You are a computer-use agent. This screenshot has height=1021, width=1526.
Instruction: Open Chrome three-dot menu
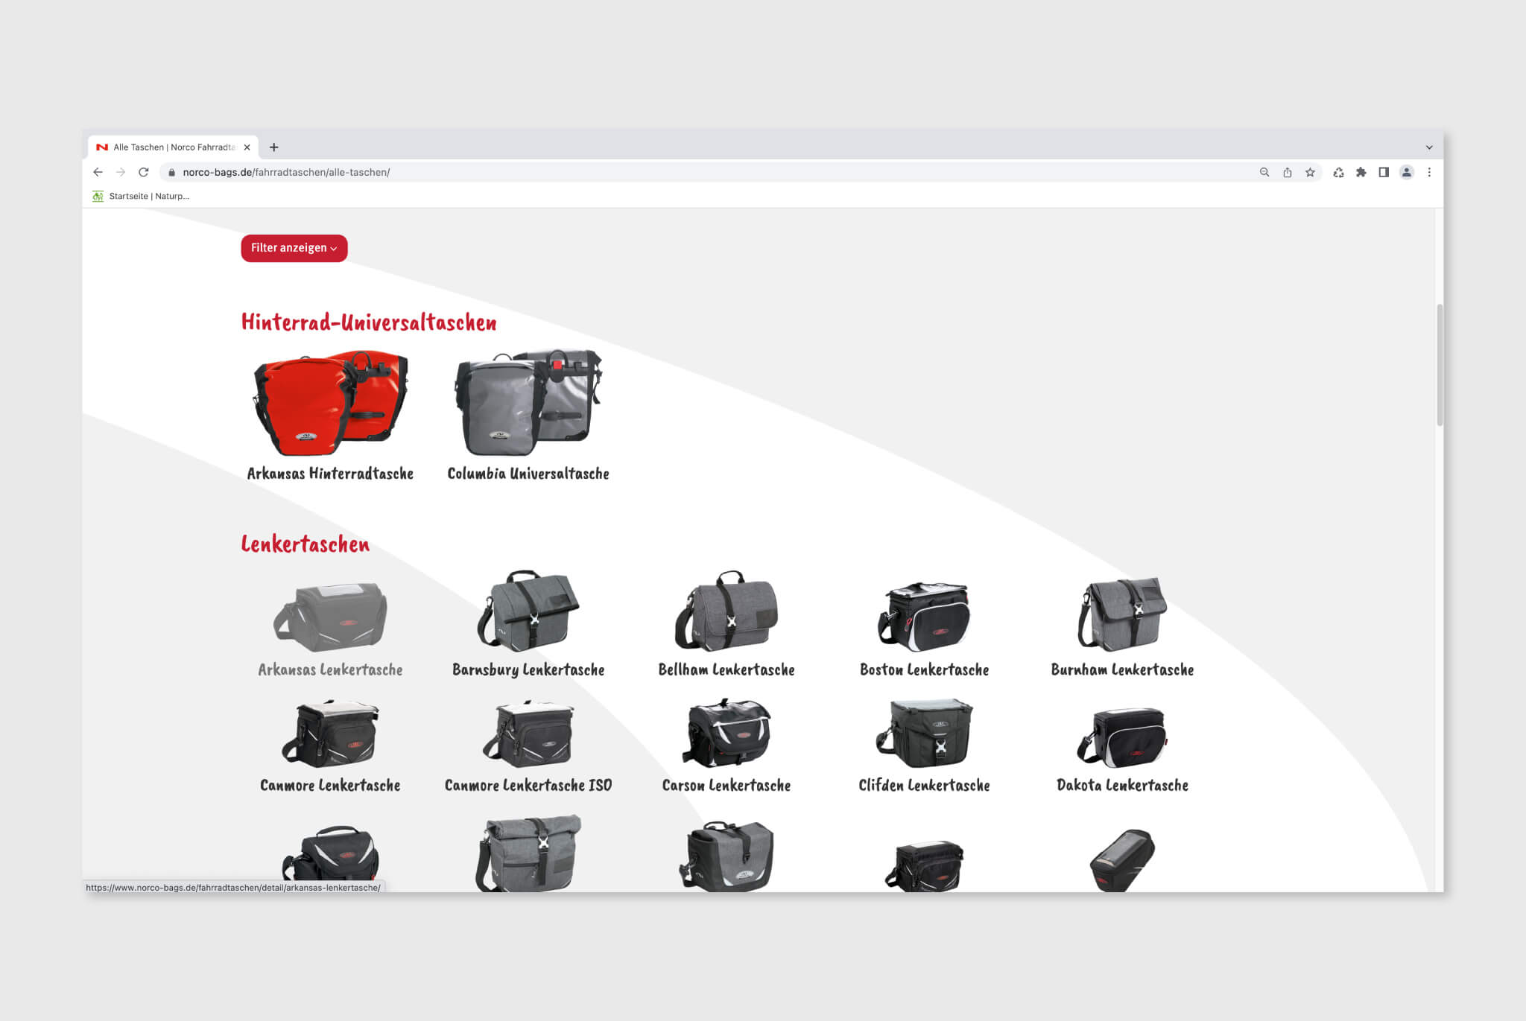(1429, 172)
